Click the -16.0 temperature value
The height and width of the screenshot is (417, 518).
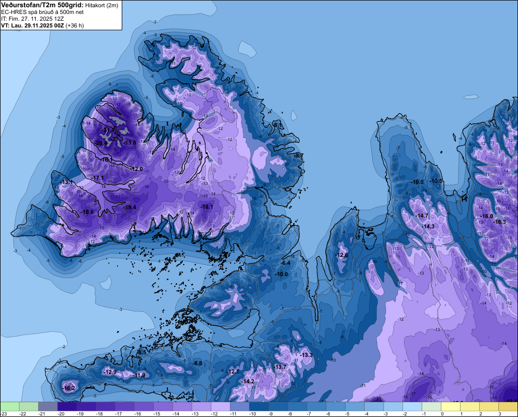(487, 216)
